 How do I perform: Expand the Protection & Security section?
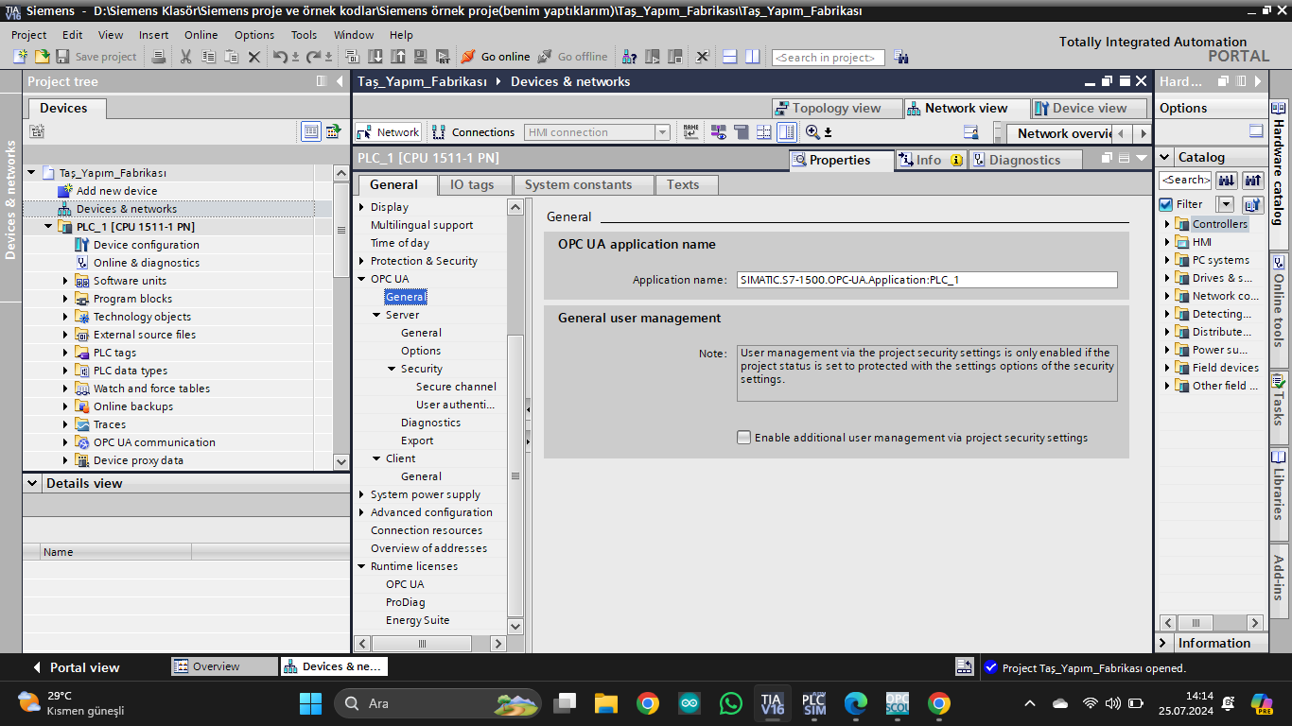coord(361,261)
